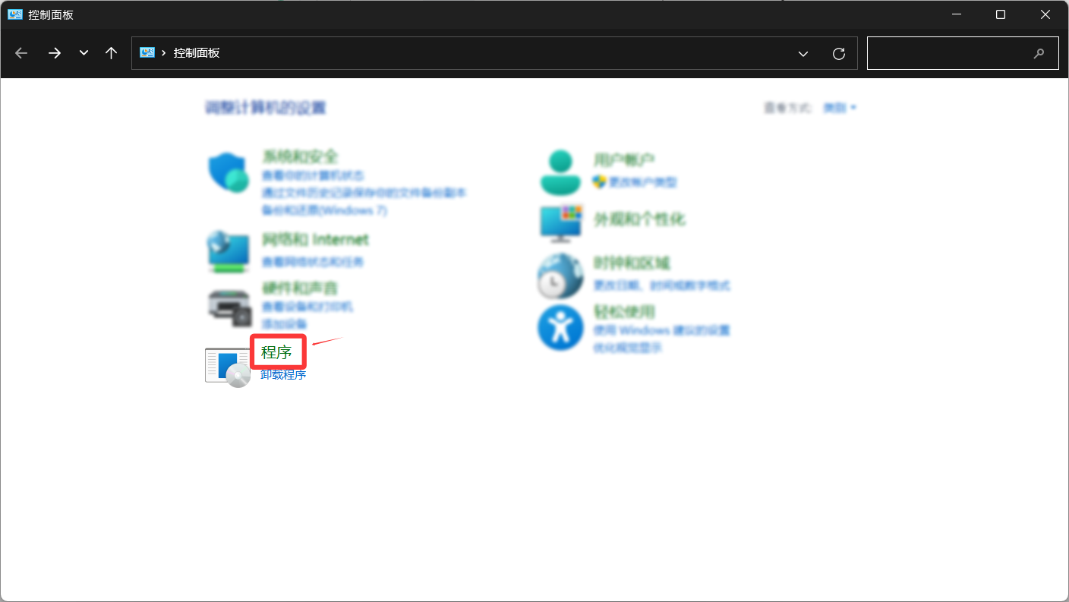Expand the address bar history dropdown
Viewport: 1069px width, 602px height.
pos(803,53)
